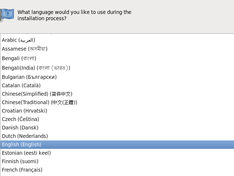Select Danish (Dansk) in list
This screenshot has height=176, width=234.
coord(20,128)
